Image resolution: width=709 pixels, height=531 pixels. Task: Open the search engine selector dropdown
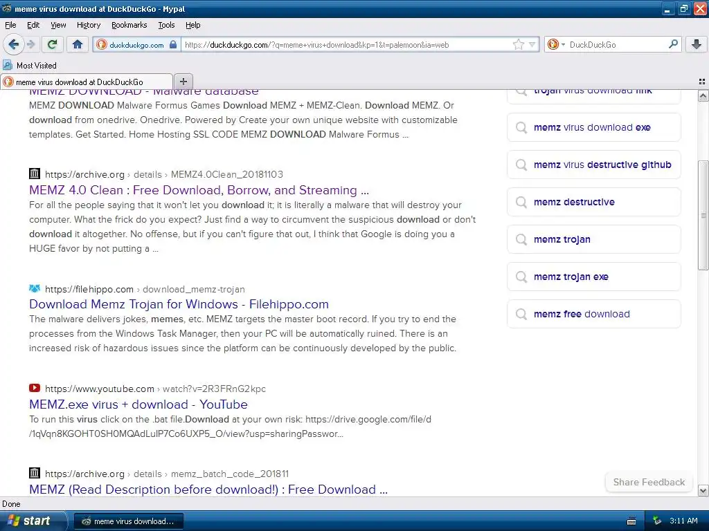coord(556,44)
